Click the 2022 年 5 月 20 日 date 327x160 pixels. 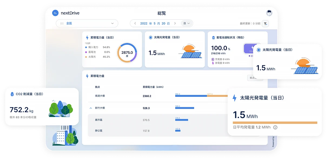(155, 23)
